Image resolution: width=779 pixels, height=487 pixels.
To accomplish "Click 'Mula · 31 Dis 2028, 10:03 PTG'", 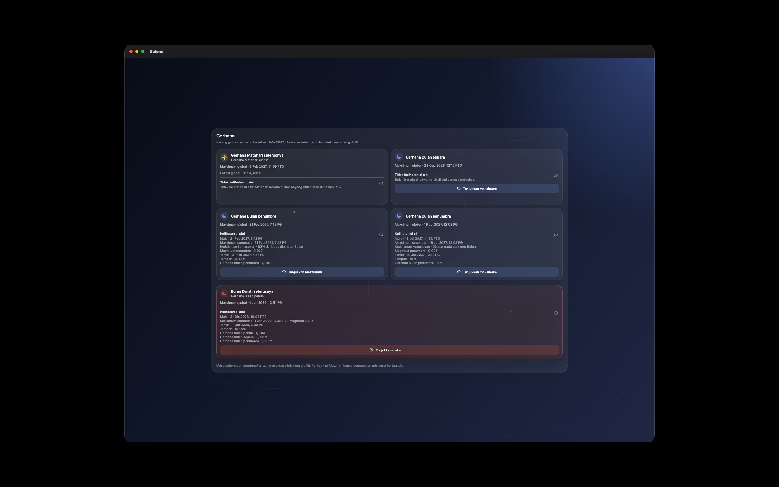I will pyautogui.click(x=243, y=317).
